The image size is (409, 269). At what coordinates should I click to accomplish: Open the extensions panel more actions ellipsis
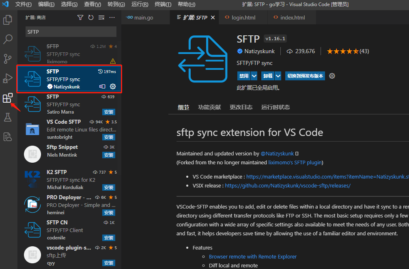[x=112, y=17]
